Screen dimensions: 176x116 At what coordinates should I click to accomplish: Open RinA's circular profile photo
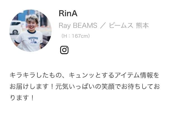pos(30,31)
